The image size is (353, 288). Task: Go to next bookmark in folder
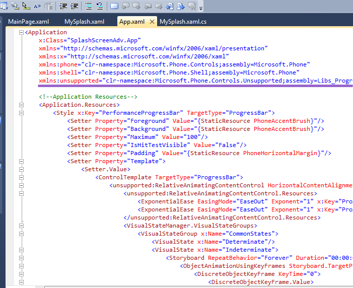click(159, 6)
